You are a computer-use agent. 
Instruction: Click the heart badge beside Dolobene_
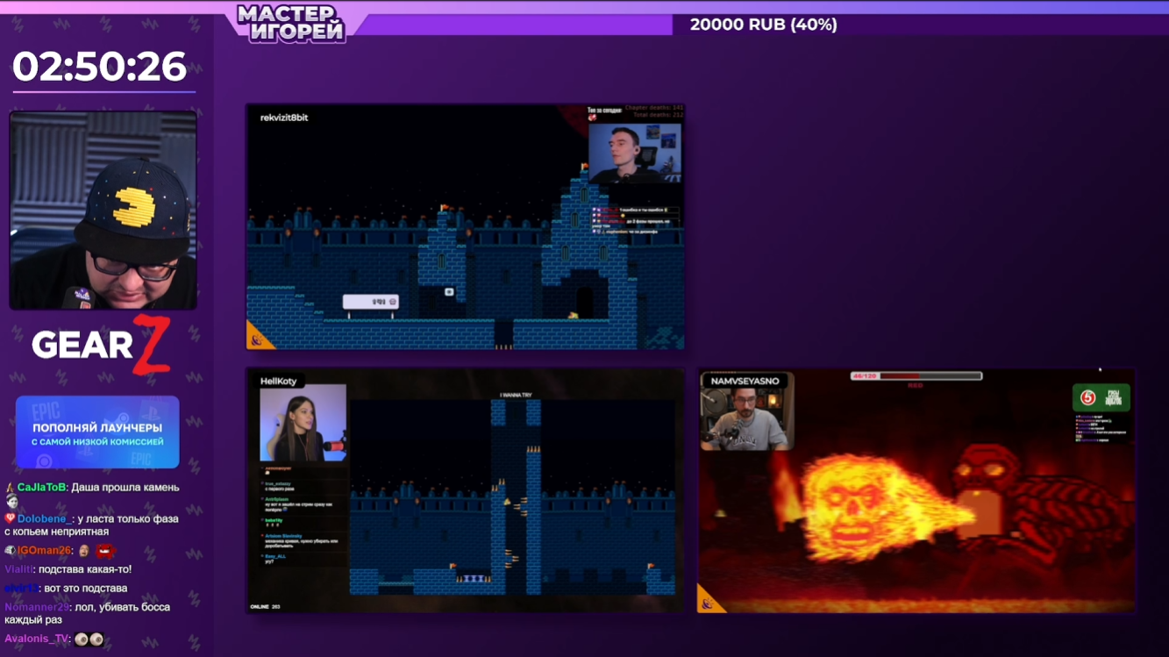(10, 518)
